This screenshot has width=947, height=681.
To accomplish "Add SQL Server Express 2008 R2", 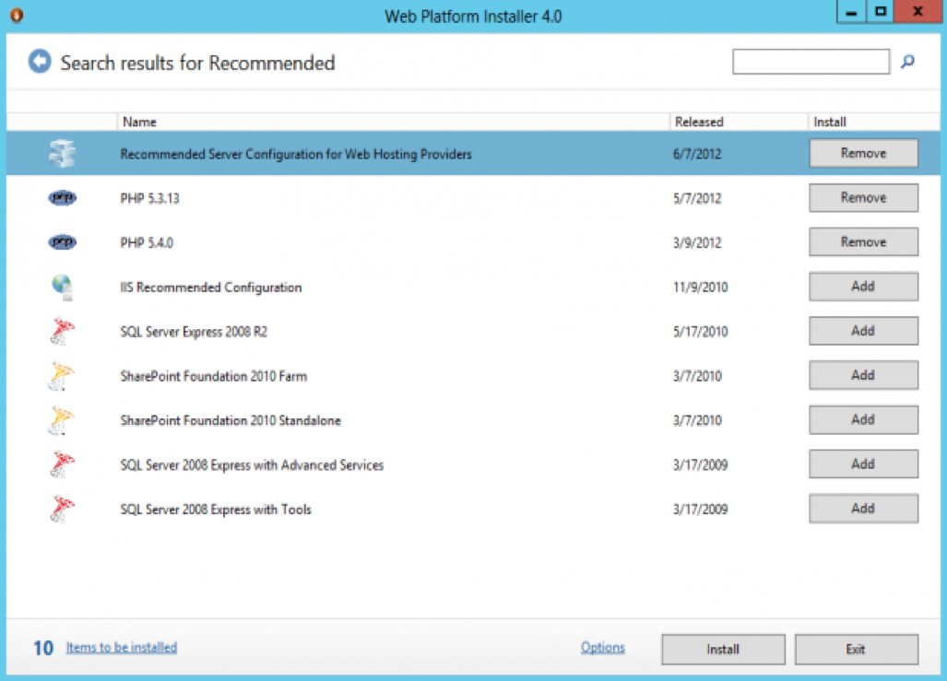I will [863, 331].
